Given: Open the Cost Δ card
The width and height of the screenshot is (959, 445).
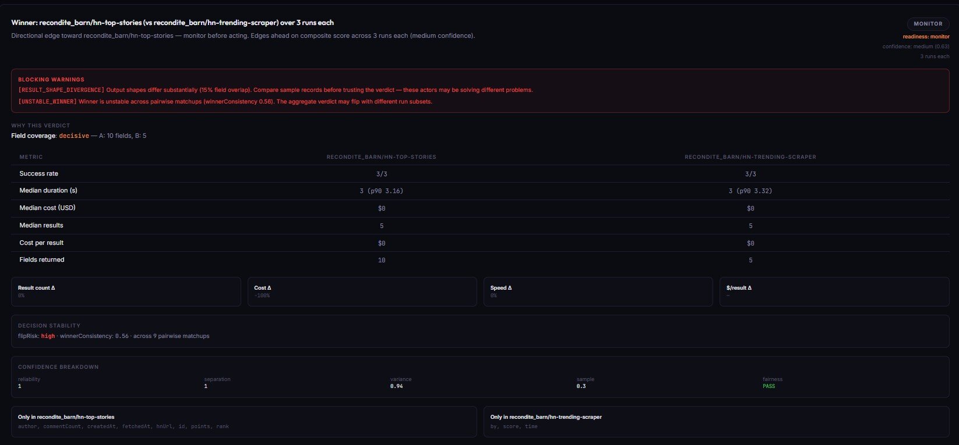Looking at the screenshot, I should [362, 291].
